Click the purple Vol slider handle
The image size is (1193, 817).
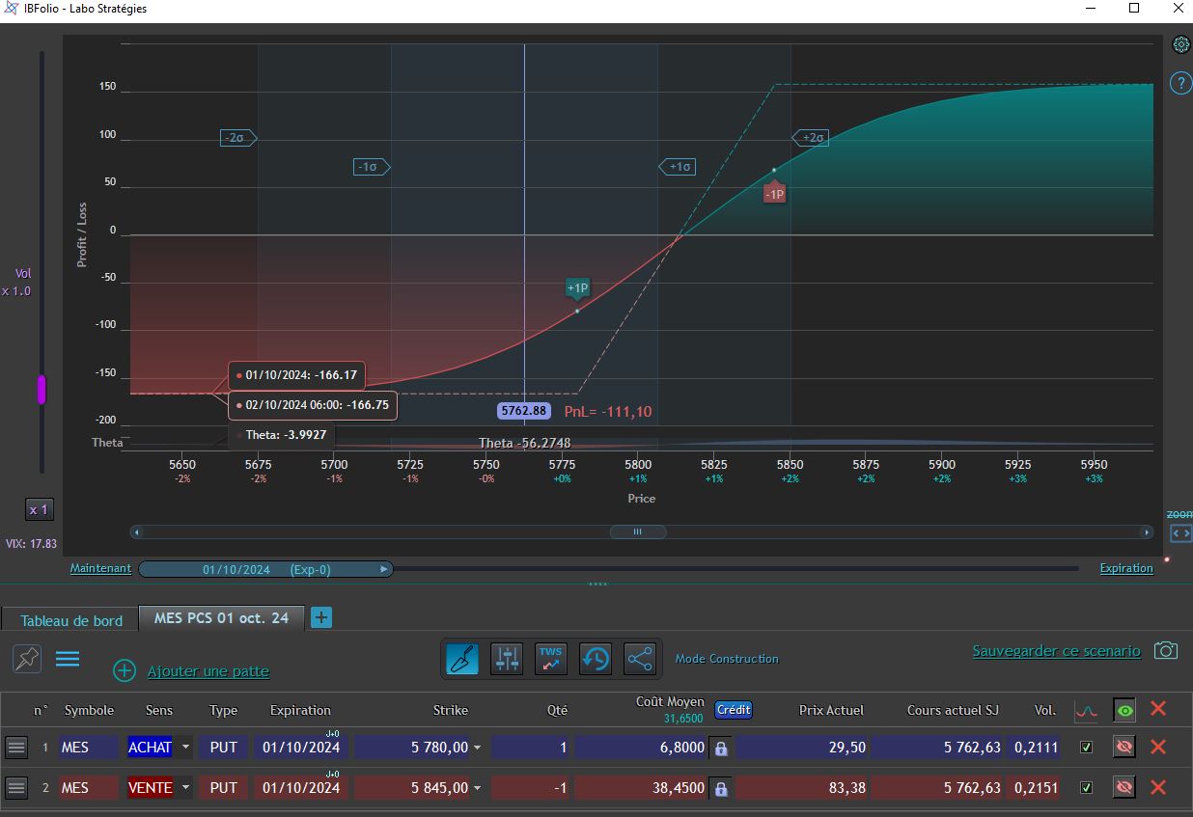42,390
